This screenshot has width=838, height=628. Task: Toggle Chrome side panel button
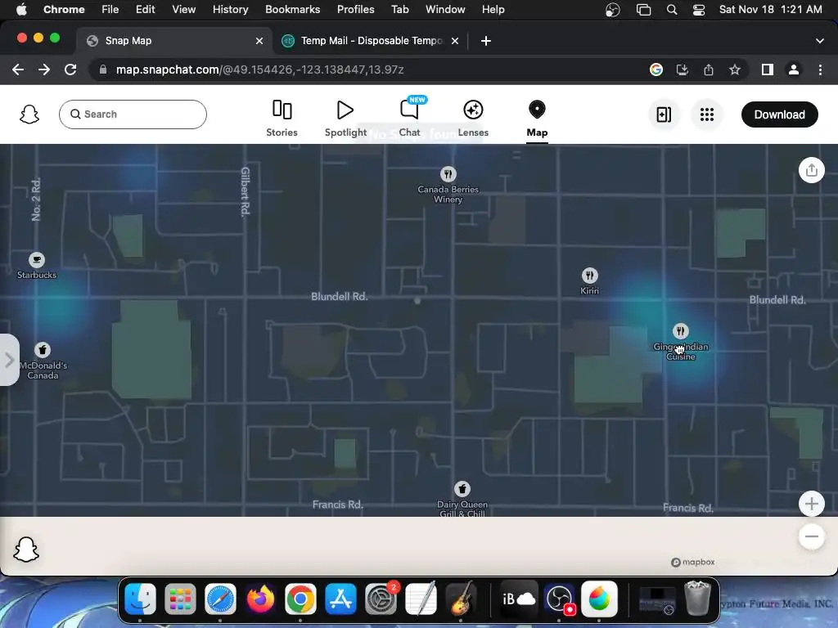(768, 70)
